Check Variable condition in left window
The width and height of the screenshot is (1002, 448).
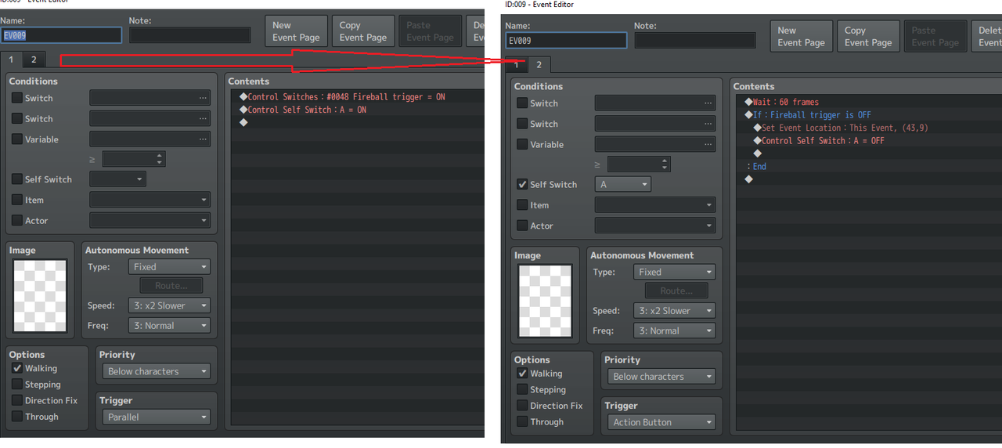(17, 139)
